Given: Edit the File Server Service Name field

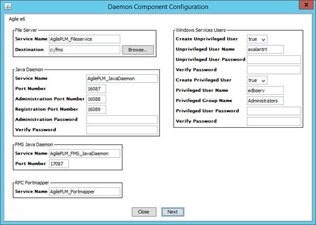Looking at the screenshot, I should click(85, 39).
